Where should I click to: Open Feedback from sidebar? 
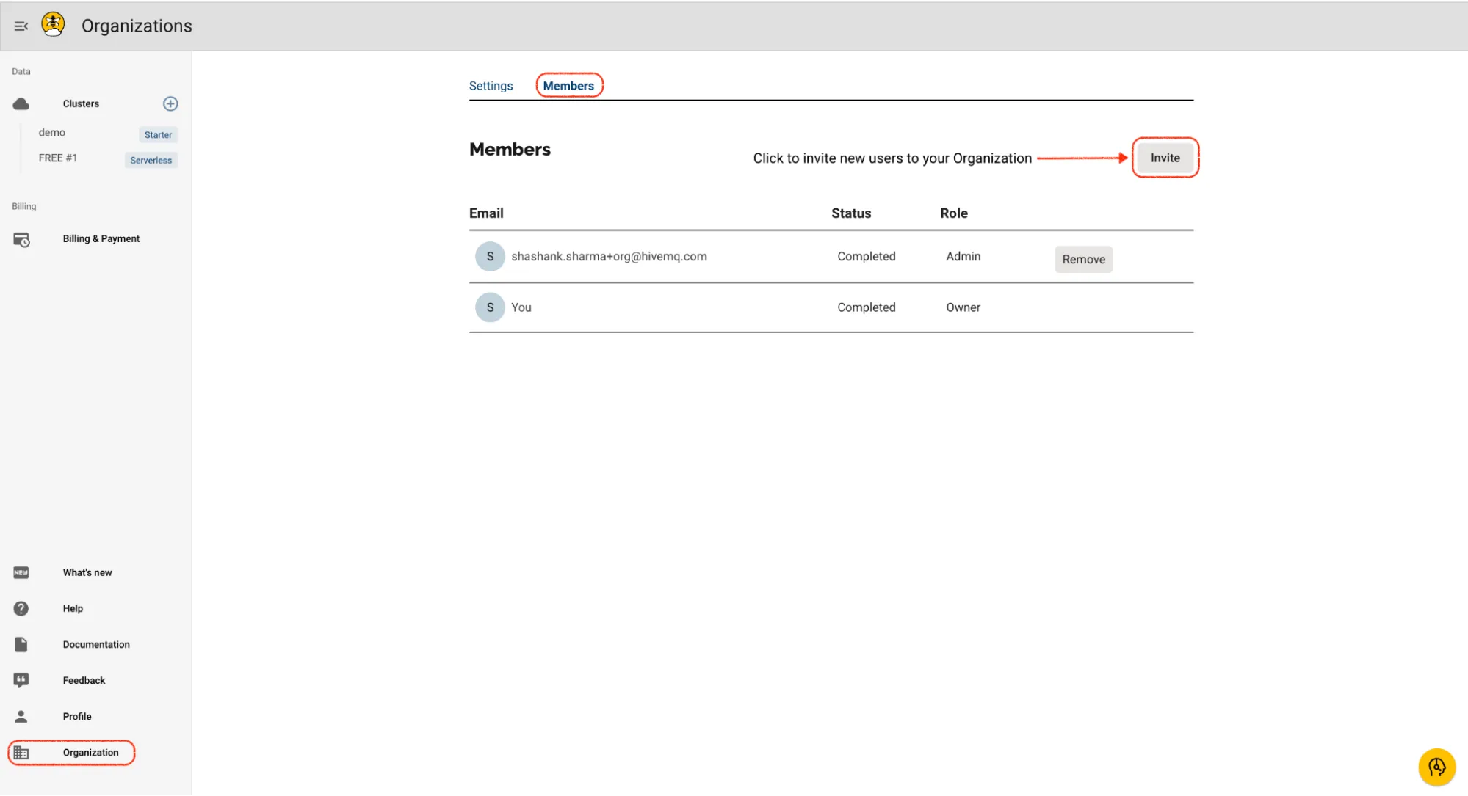[84, 680]
